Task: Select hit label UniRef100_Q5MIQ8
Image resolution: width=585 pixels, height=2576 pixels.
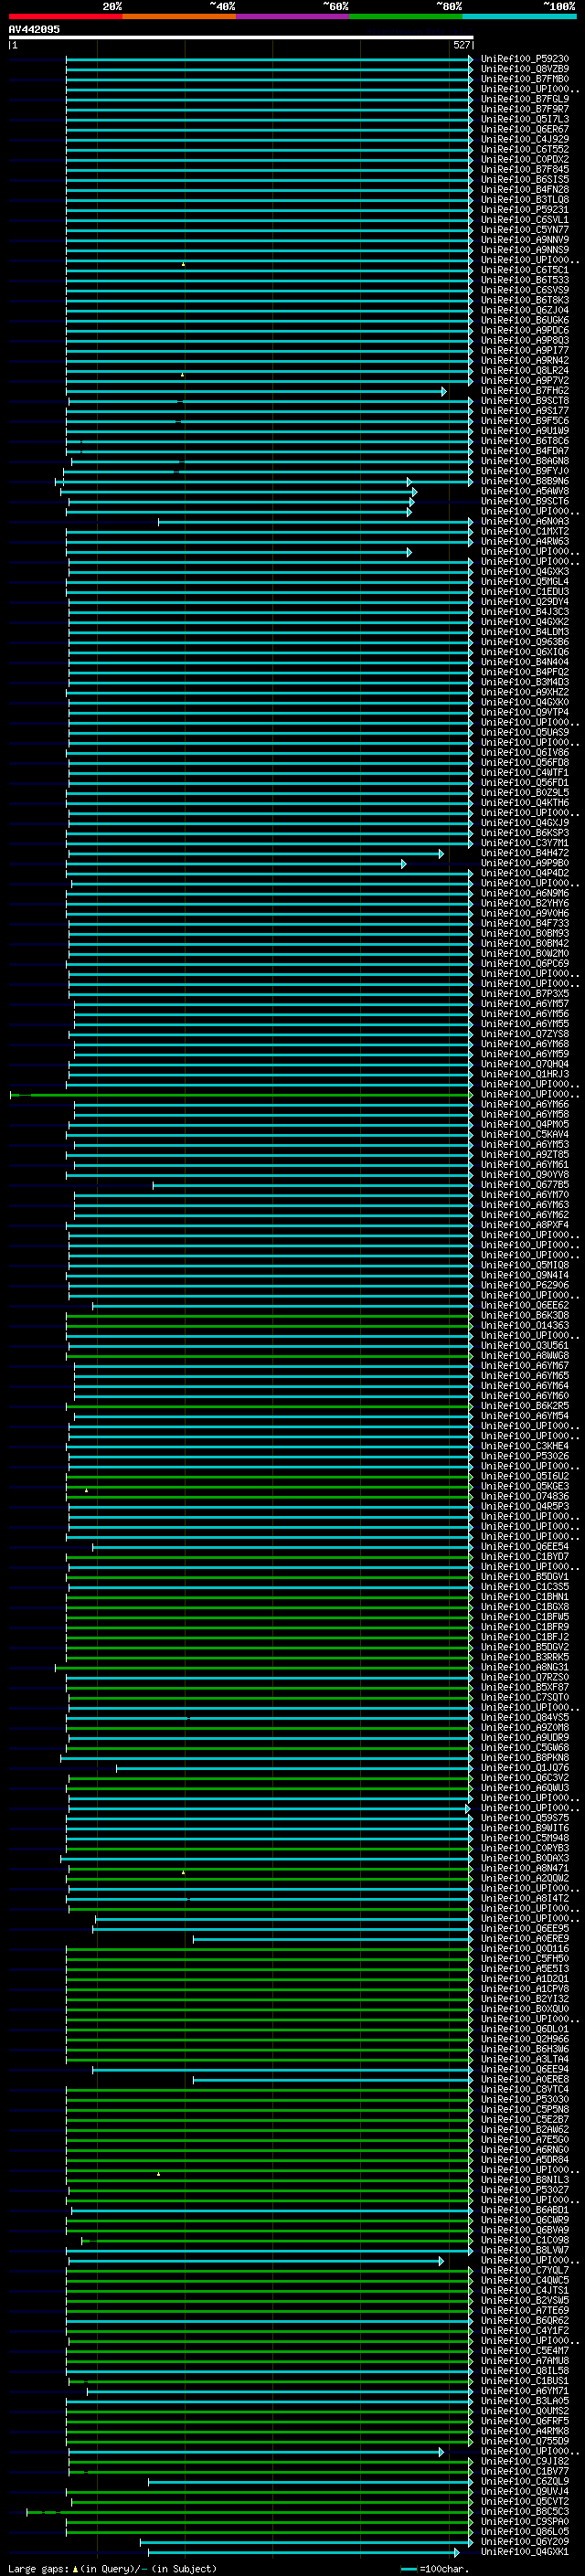Action: 524,1265
